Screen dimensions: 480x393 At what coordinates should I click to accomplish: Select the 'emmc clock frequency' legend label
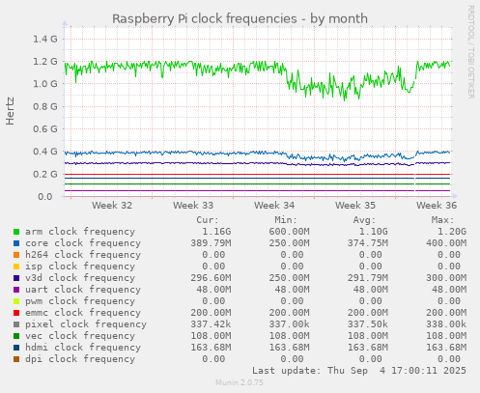coord(83,313)
